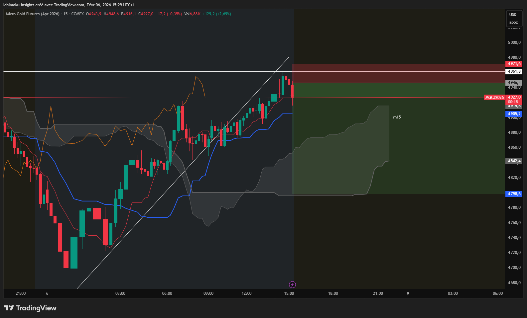This screenshot has height=318, width=527.
Task: Click the 12:00 time axis label
Action: [x=247, y=293]
